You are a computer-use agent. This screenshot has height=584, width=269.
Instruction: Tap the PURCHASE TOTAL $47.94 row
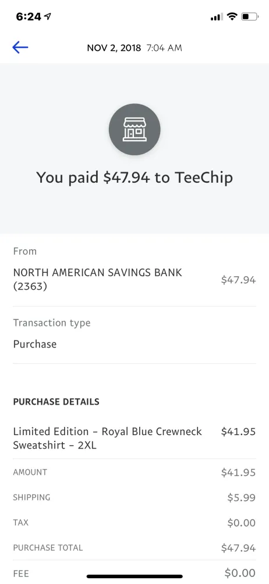pyautogui.click(x=134, y=548)
